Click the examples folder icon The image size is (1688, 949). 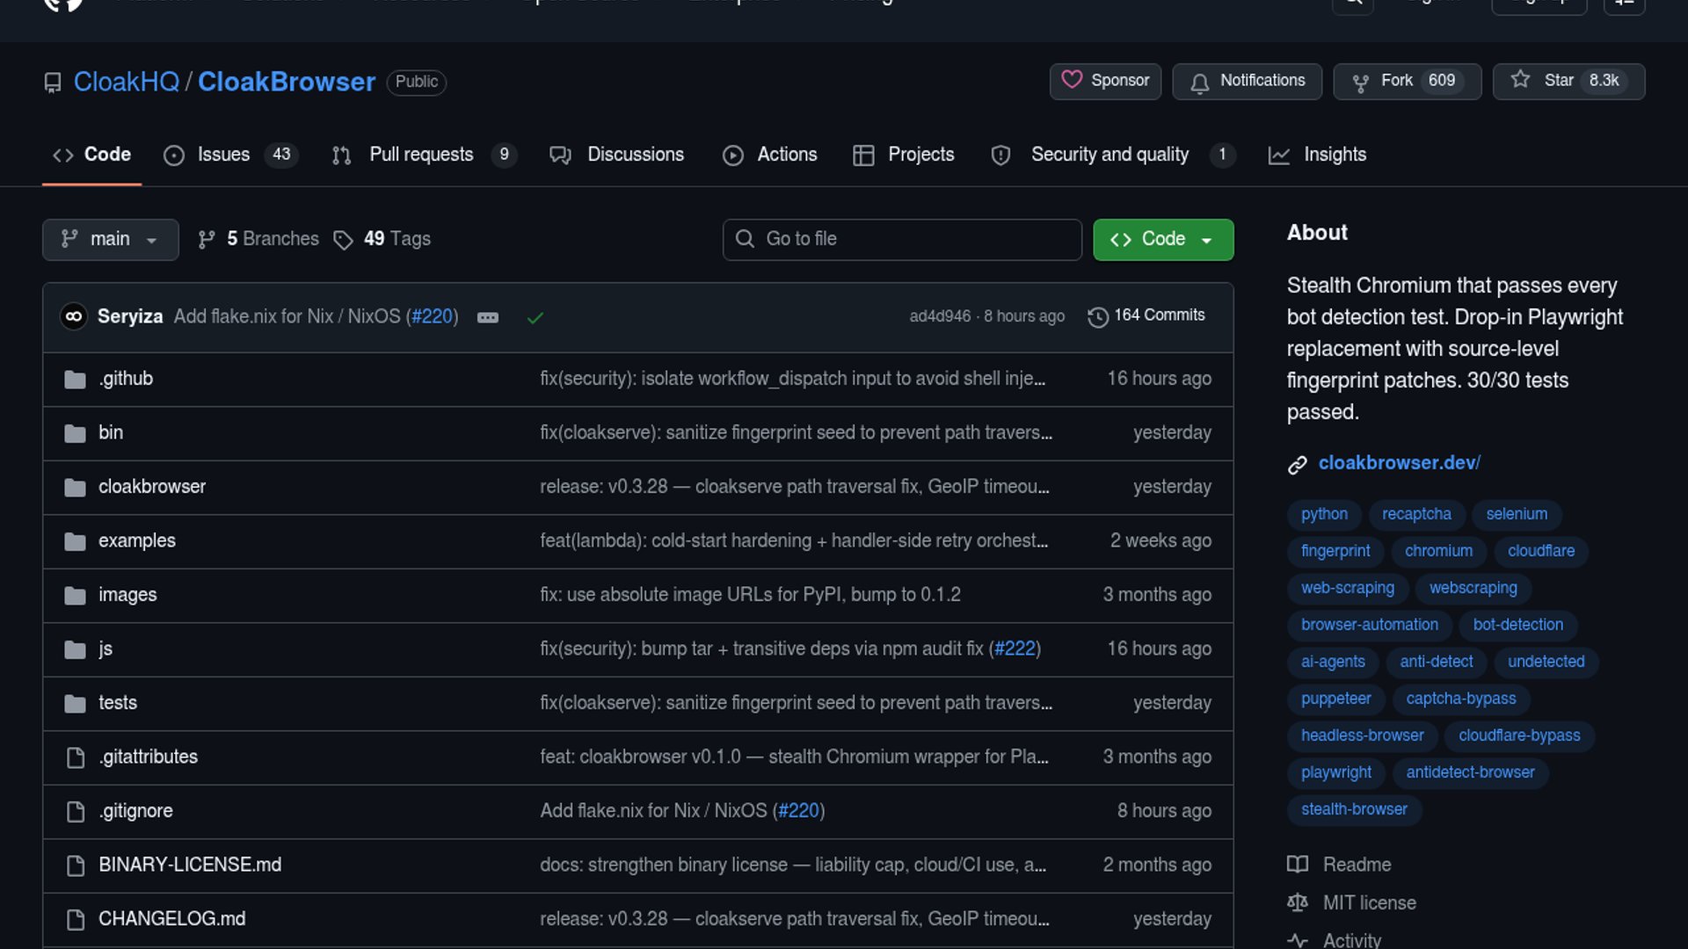tap(75, 541)
